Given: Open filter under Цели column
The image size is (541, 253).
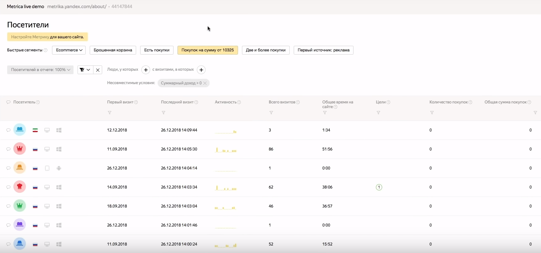Looking at the screenshot, I should tap(378, 113).
